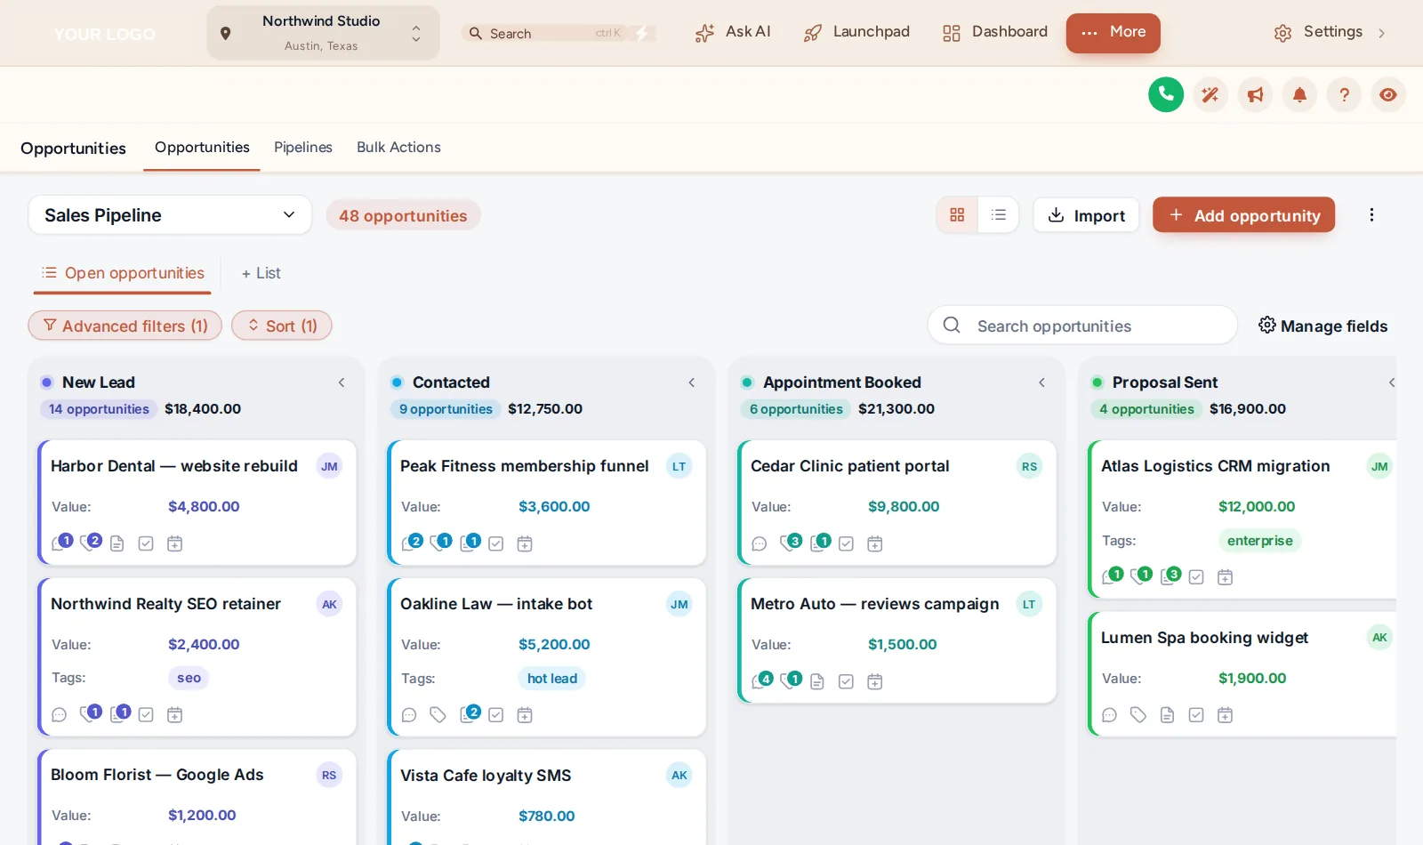Collapse the Appointment Booked column

point(1041,382)
